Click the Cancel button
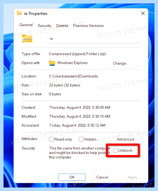The image size is (158, 191). pyautogui.click(x=102, y=177)
